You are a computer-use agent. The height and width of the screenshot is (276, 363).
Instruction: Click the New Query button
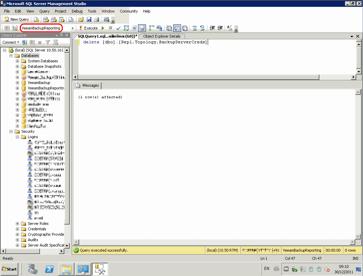pos(17,19)
